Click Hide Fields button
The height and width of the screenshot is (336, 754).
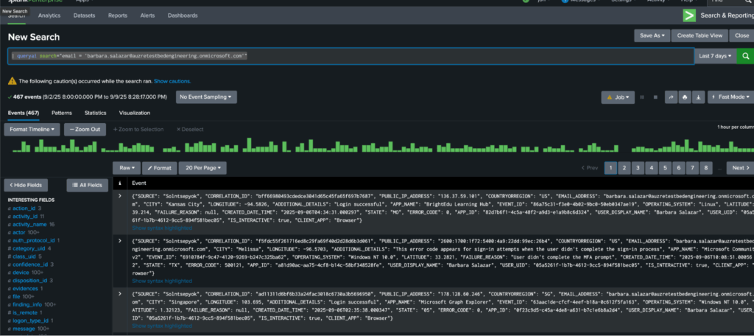[26, 185]
